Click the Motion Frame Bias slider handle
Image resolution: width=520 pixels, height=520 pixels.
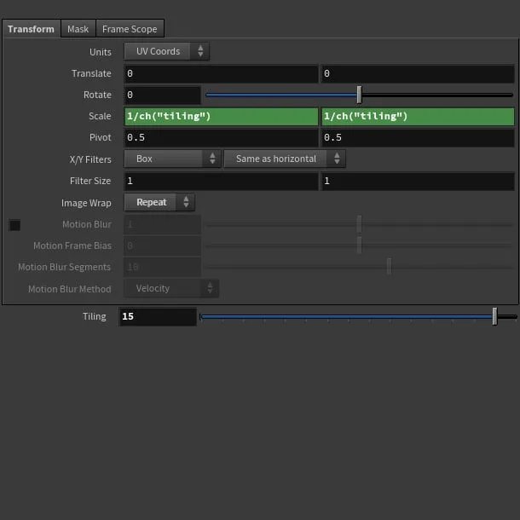pyautogui.click(x=359, y=246)
